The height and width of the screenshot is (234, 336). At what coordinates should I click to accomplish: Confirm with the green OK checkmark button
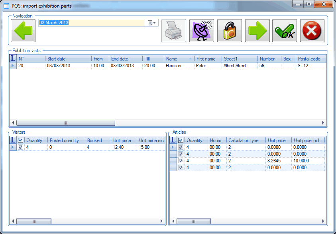285,31
